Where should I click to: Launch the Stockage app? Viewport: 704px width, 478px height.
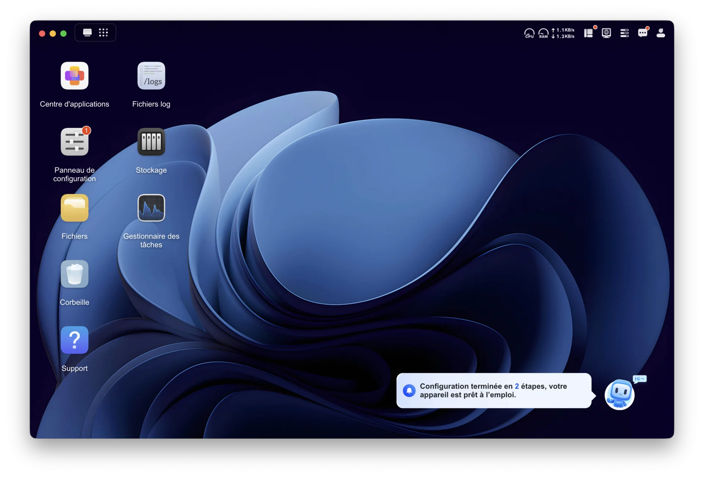151,142
